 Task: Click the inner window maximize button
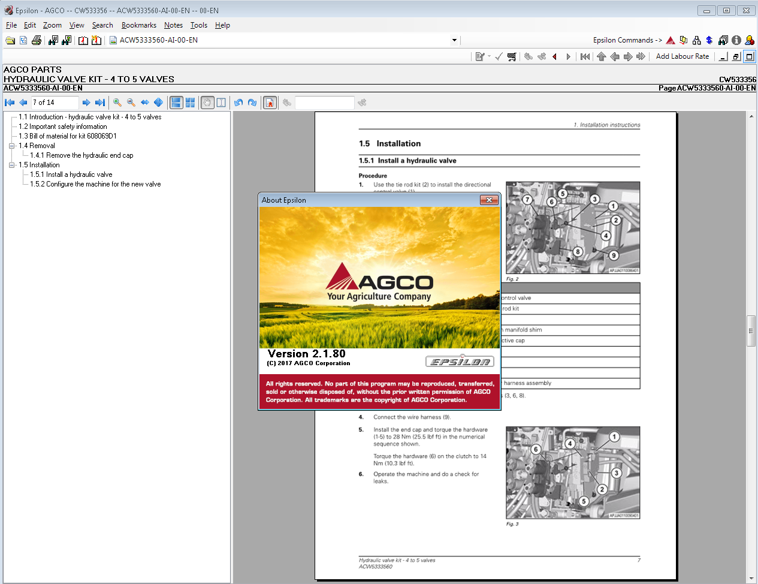click(750, 56)
